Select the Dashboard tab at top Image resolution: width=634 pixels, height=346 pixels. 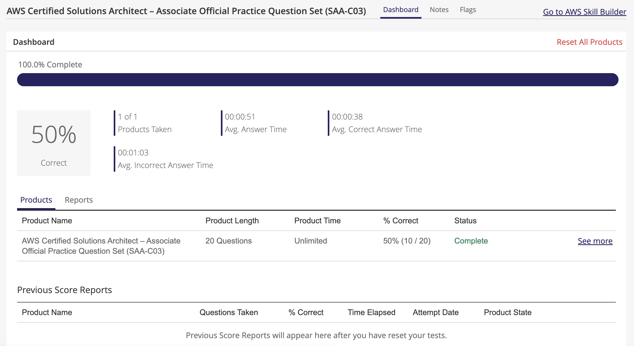401,9
